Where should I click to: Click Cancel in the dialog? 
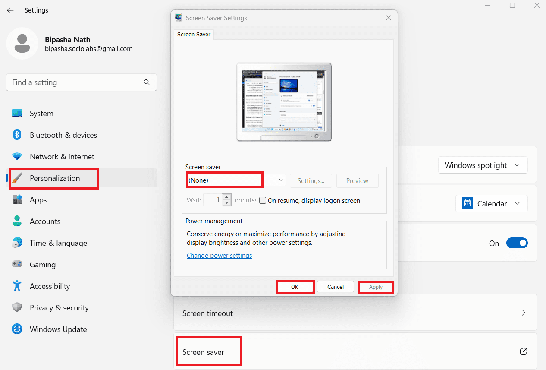click(x=336, y=287)
